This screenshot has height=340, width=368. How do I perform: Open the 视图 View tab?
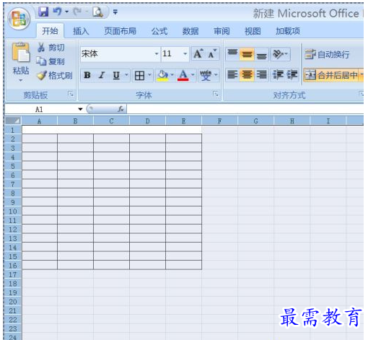pyautogui.click(x=253, y=31)
